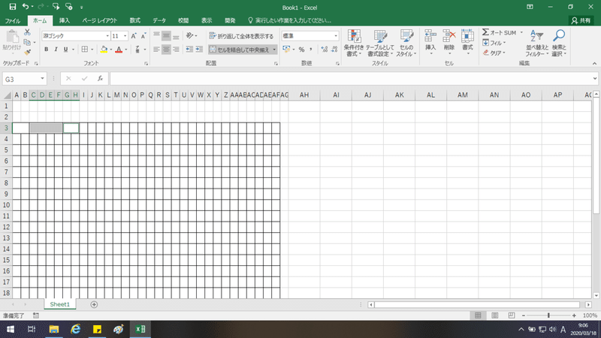Click the Format Painter brush icon
The image size is (601, 338).
27,52
